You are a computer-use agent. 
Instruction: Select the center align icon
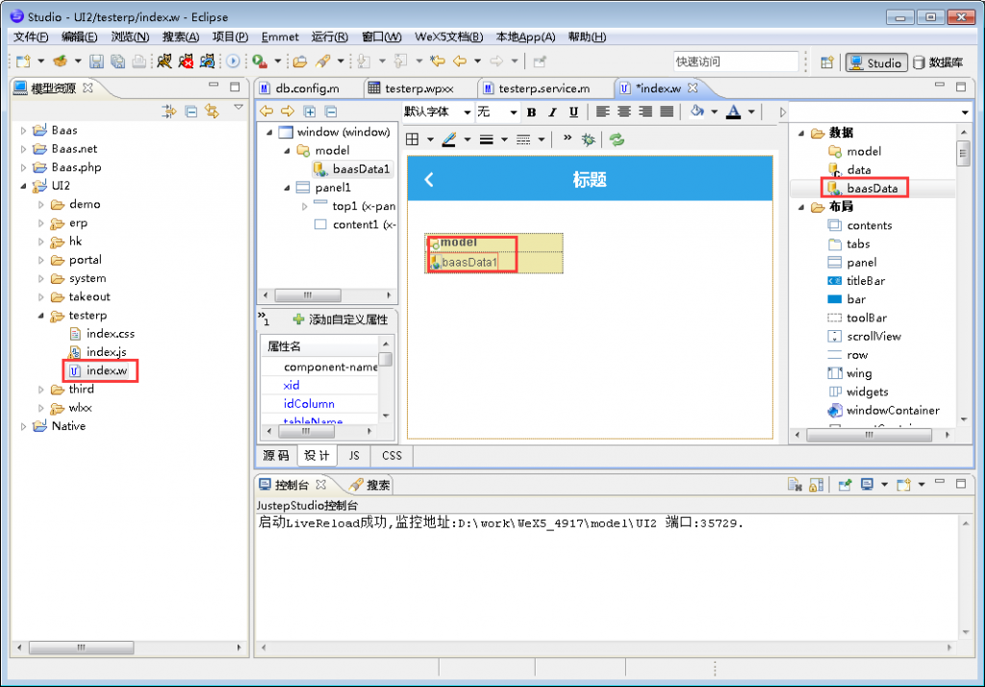(x=623, y=112)
